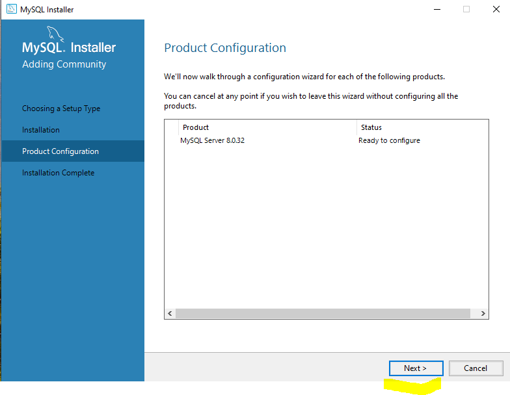Click the Cancel button
The height and width of the screenshot is (395, 510).
[476, 368]
